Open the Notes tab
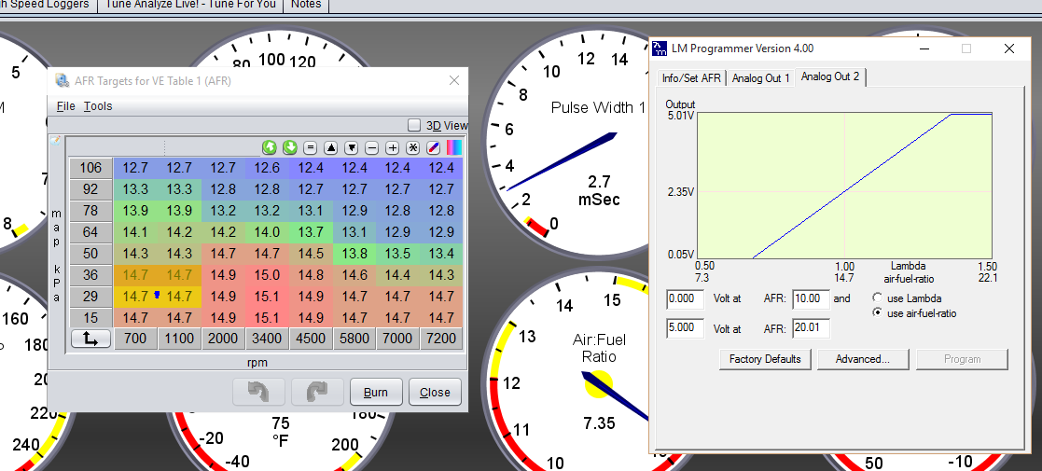Image resolution: width=1042 pixels, height=471 pixels. tap(306, 6)
